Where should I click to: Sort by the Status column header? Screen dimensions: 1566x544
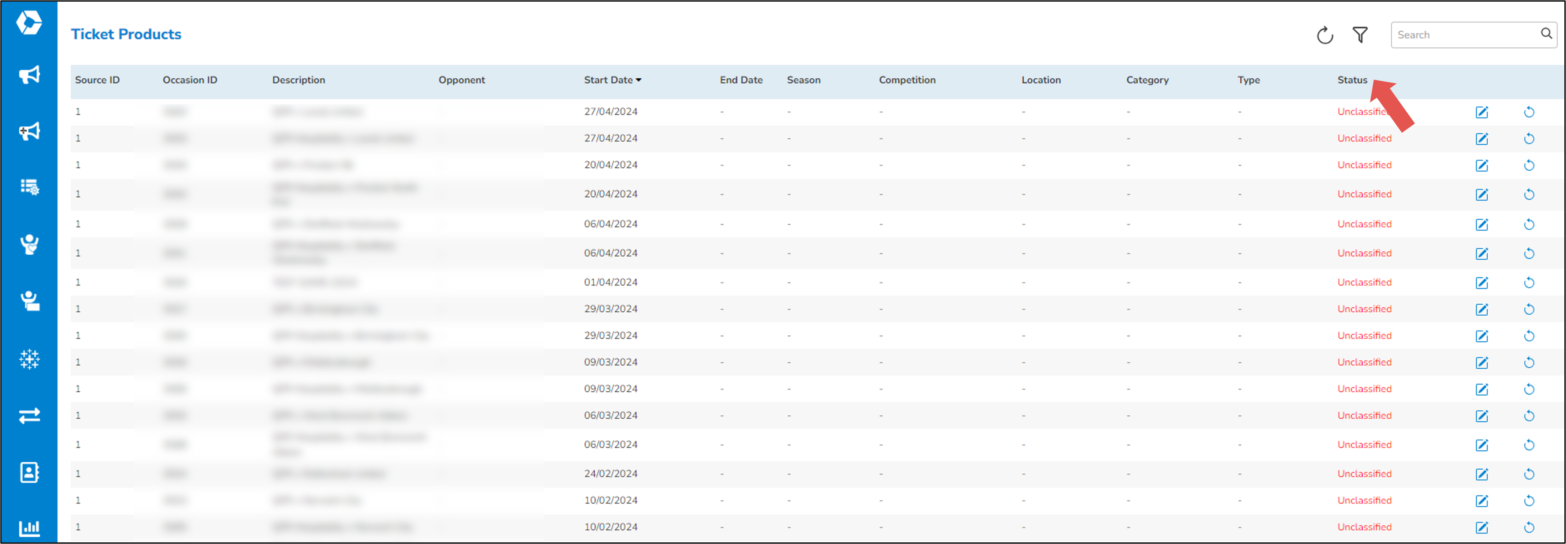pyautogui.click(x=1352, y=80)
